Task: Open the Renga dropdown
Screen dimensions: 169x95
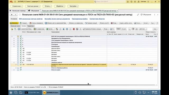Action: pyautogui.click(x=114, y=23)
